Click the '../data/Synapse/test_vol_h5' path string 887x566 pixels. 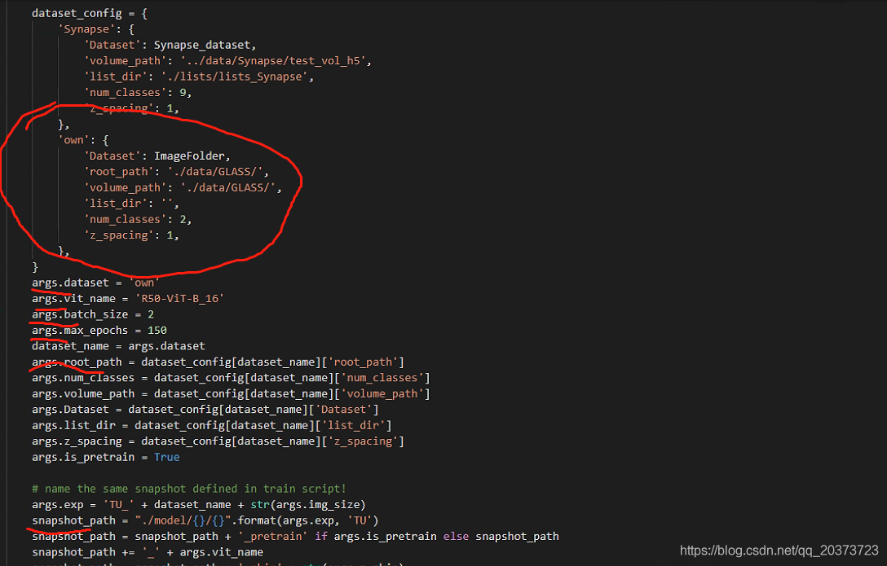[x=276, y=61]
